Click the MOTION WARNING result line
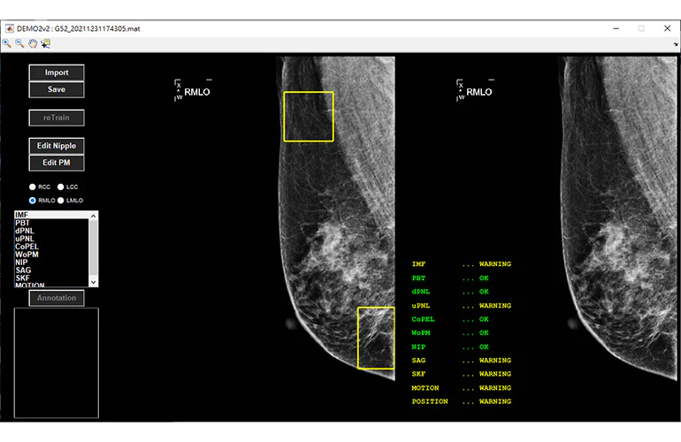 [462, 388]
